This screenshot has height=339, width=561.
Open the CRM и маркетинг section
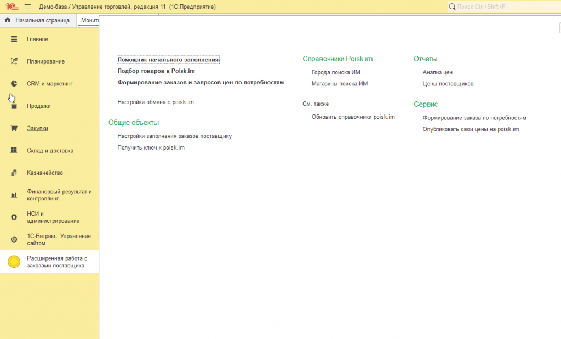coord(49,83)
